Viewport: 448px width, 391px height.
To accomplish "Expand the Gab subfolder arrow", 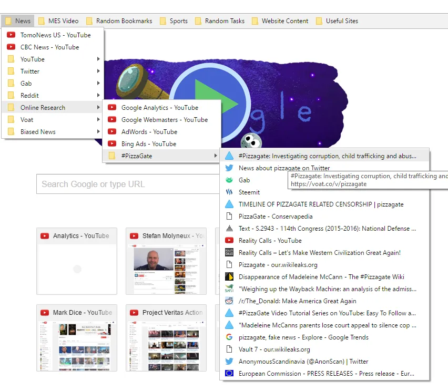I will [x=98, y=83].
